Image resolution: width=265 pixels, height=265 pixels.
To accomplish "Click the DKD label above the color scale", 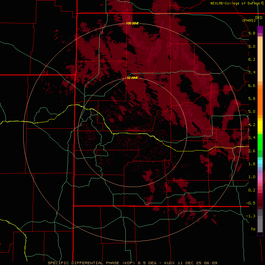I will pos(259,18).
